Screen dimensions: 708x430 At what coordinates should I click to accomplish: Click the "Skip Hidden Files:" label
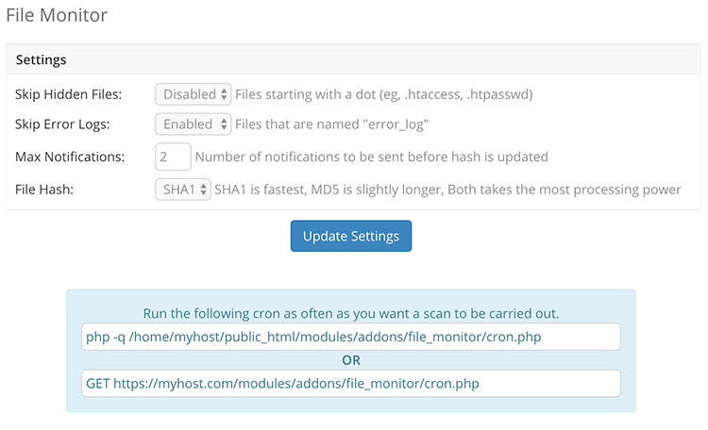tap(68, 95)
